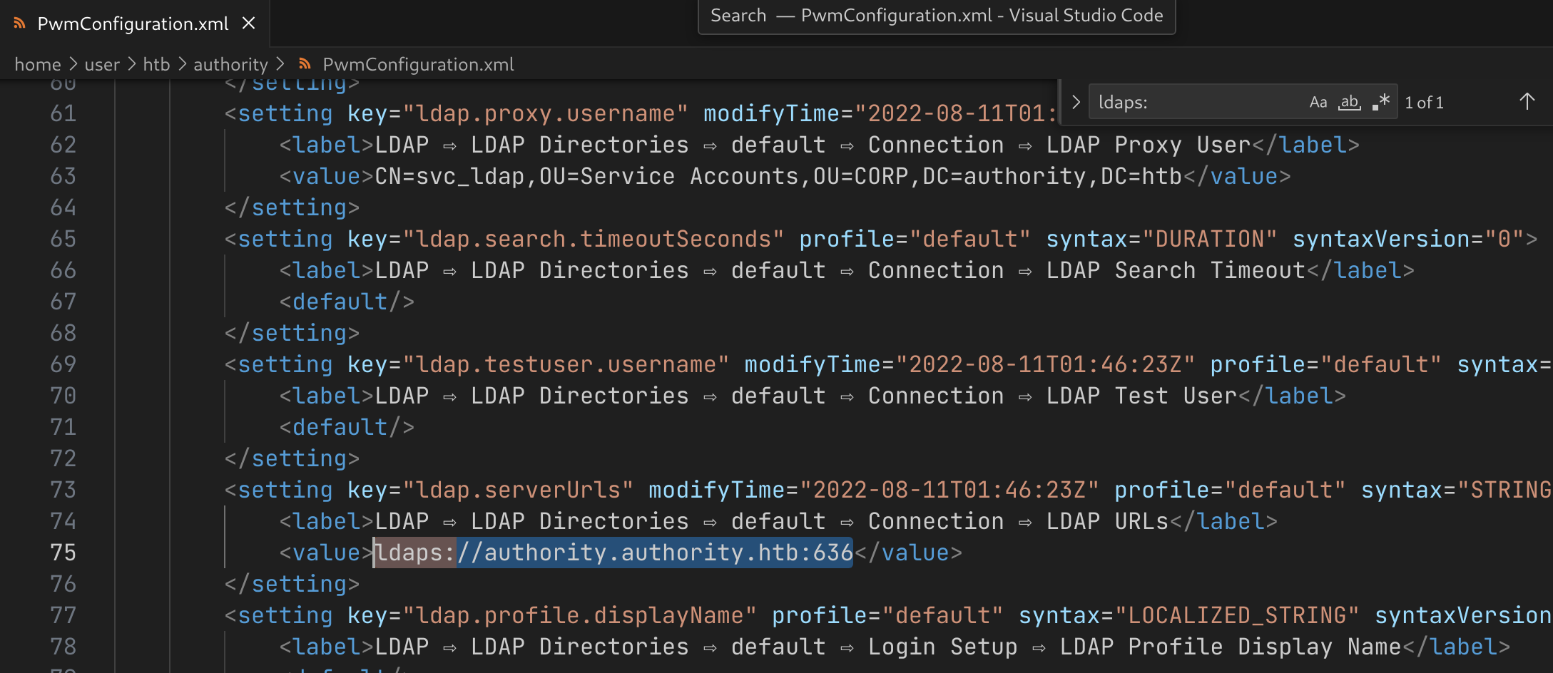Click the 'LDAP Profile Display Name' label text
Image resolution: width=1553 pixels, height=673 pixels.
tap(1231, 647)
